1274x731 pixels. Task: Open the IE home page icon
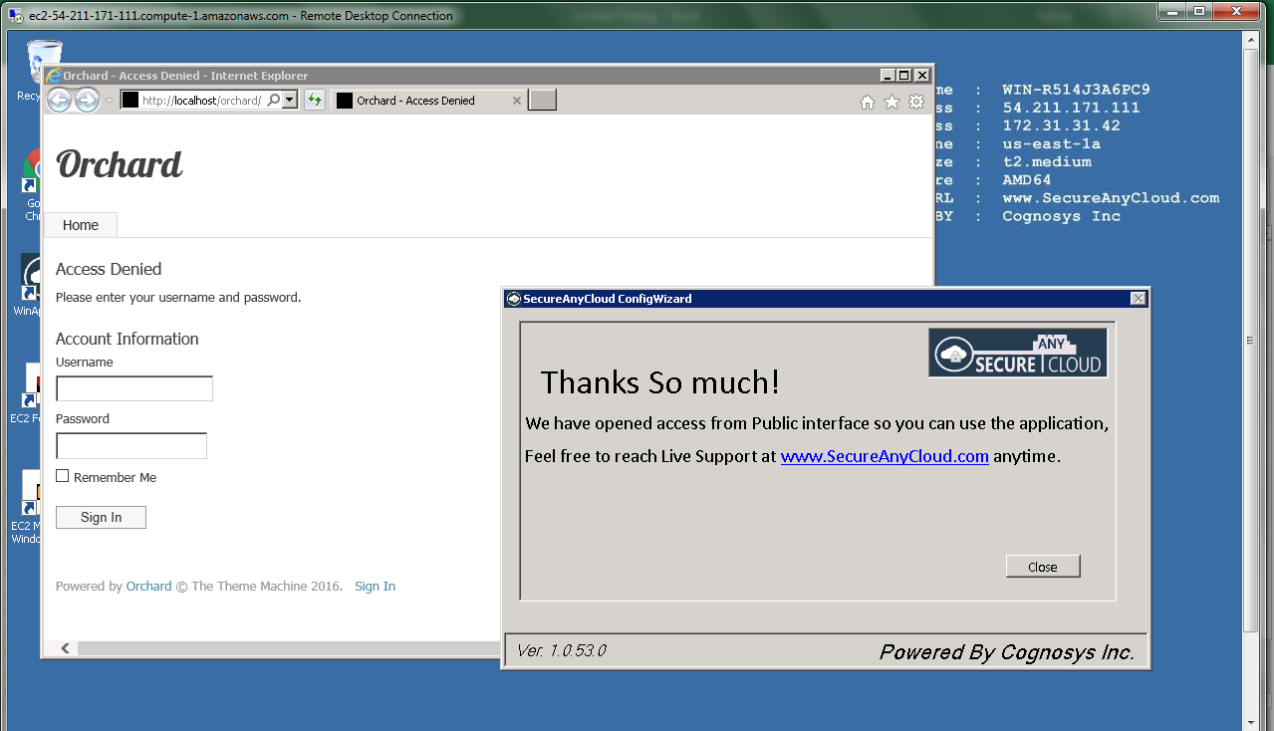coord(868,102)
